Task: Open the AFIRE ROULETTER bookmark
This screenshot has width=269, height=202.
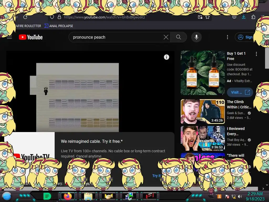Action: click(28, 26)
